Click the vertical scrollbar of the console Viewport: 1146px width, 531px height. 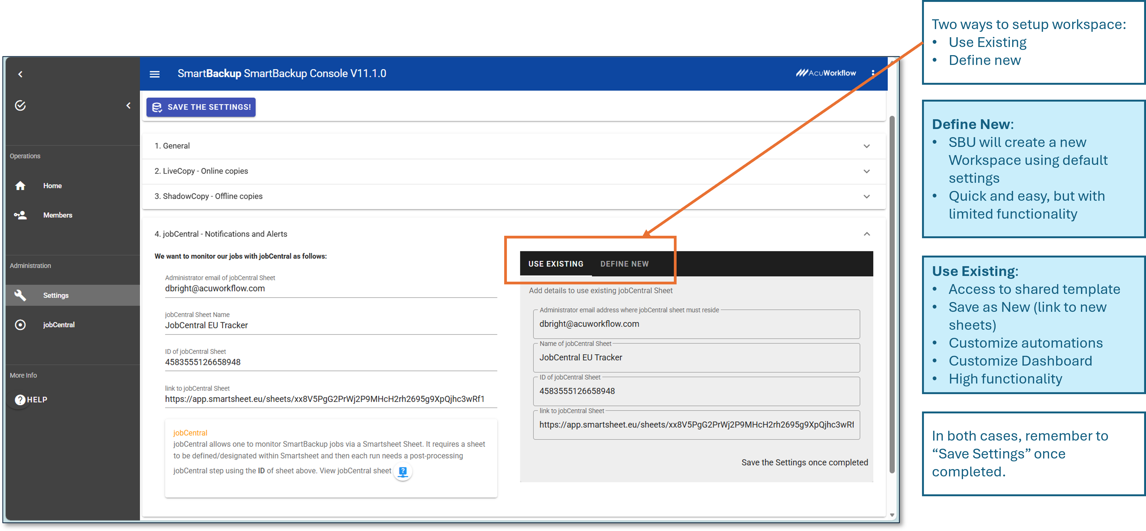click(892, 294)
